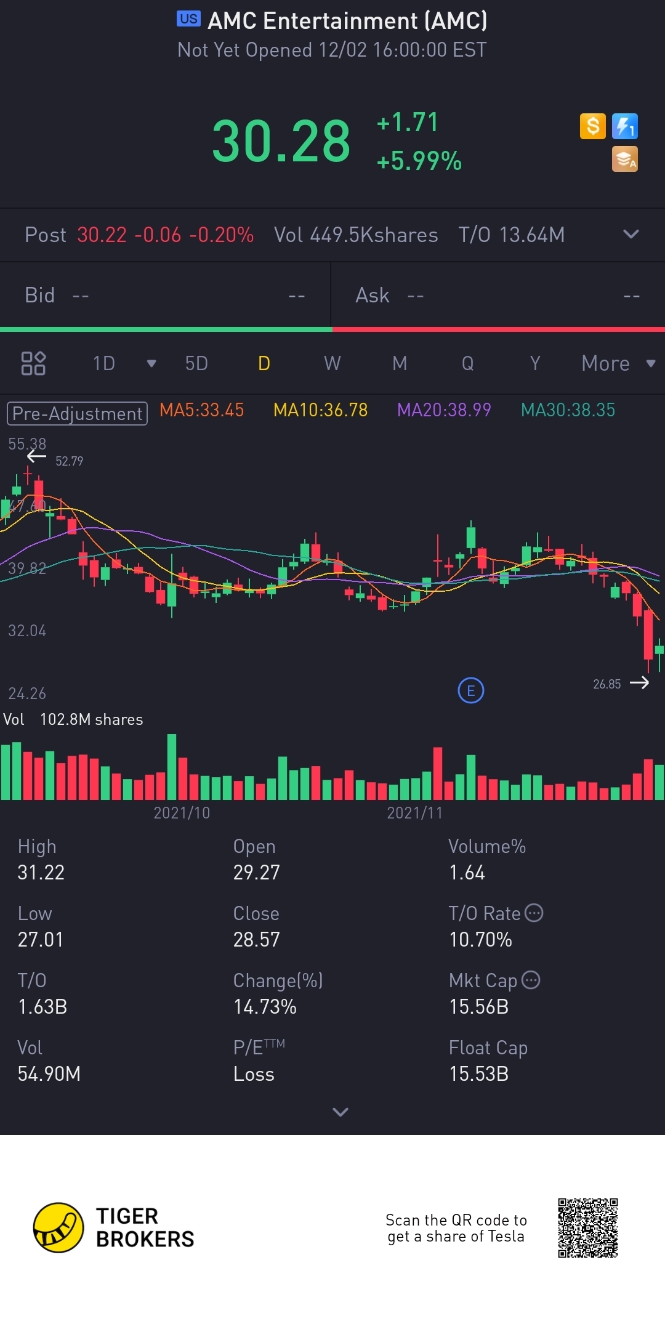Image resolution: width=665 pixels, height=1321 pixels.
Task: Tap the Low value 27.01
Action: pyautogui.click(x=41, y=940)
